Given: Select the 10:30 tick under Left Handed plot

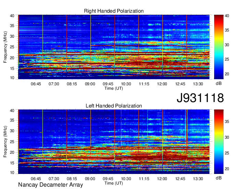Looking at the screenshot, I should 126,179.
